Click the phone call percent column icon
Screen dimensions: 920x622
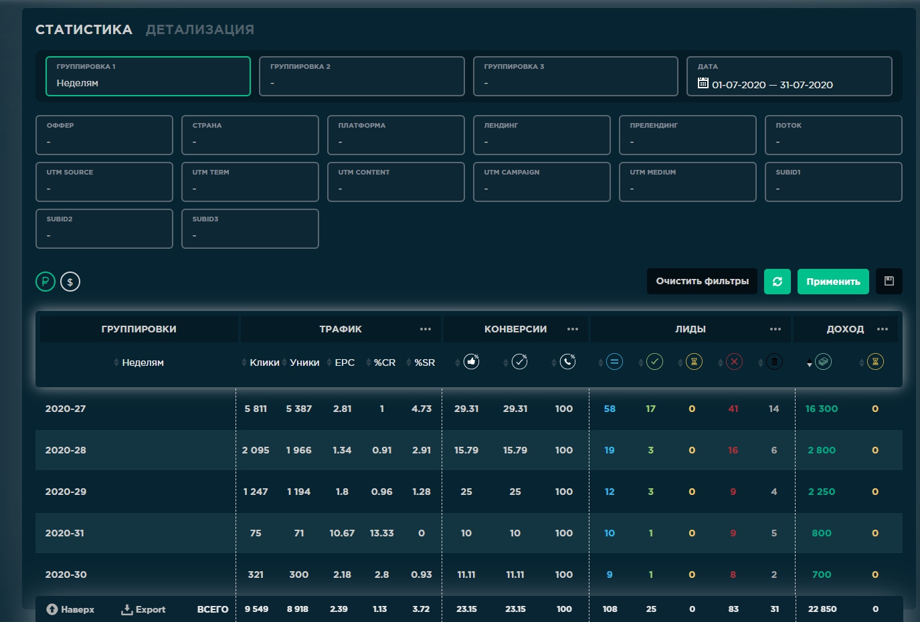[567, 362]
